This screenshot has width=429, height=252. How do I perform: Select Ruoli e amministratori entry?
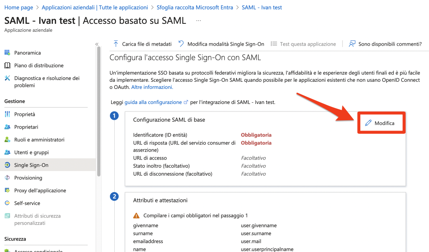(x=39, y=140)
